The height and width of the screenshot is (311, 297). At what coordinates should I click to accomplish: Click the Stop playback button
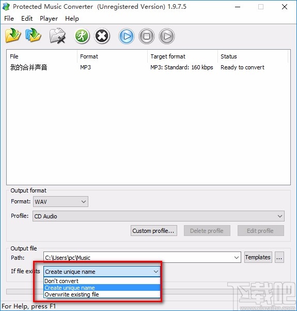[x=147, y=36]
